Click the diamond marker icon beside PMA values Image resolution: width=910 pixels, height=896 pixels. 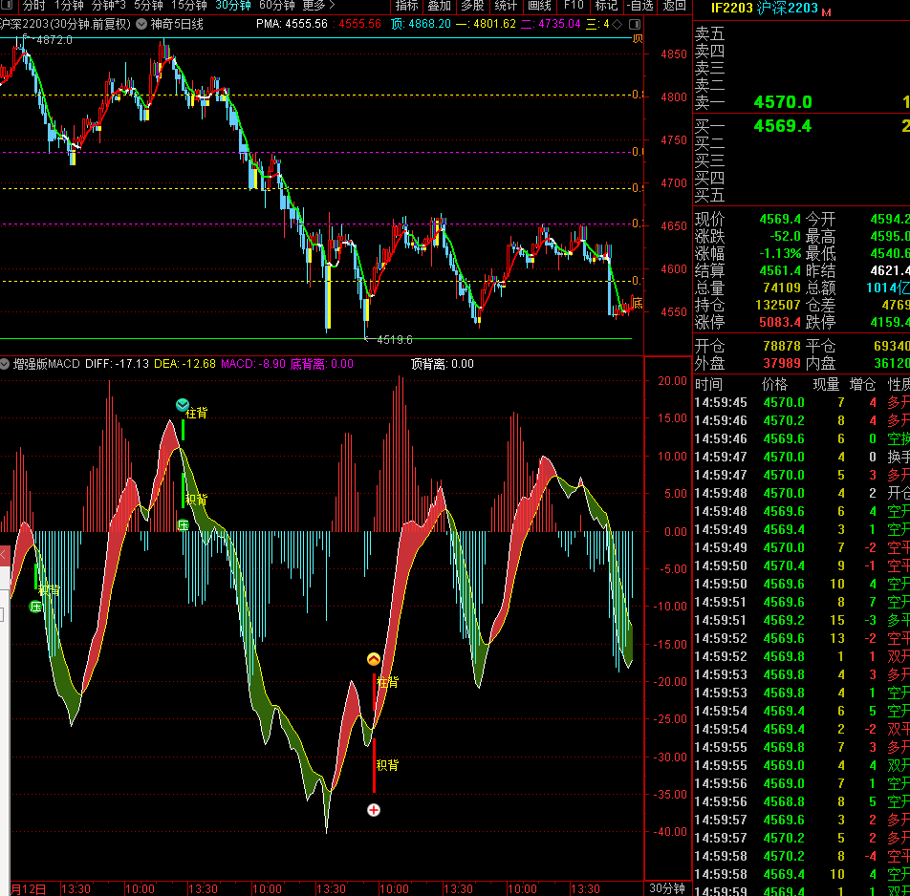tap(617, 24)
